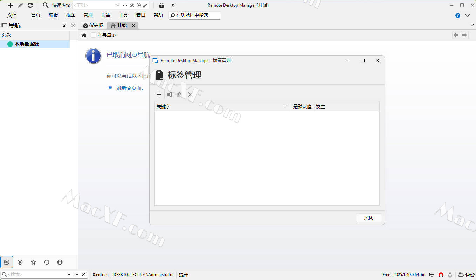Image resolution: width=476 pixels, height=280 pixels.
Task: Lock the application with the padlock icon
Action: click(x=161, y=5)
